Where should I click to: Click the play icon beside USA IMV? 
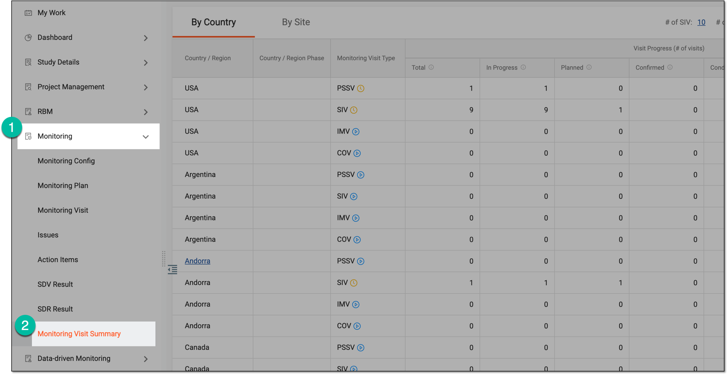(356, 132)
